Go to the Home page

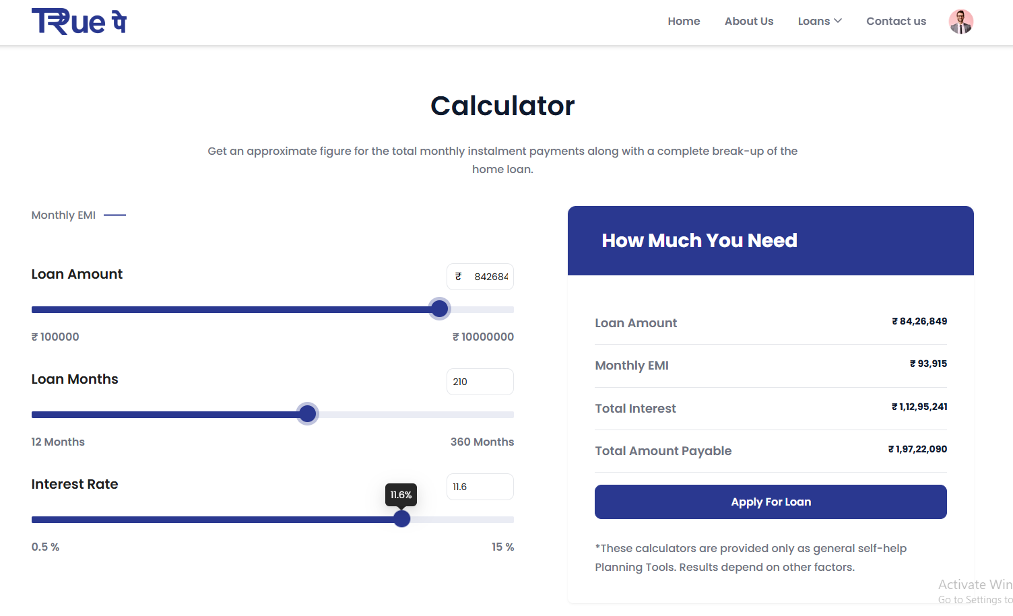coord(684,22)
